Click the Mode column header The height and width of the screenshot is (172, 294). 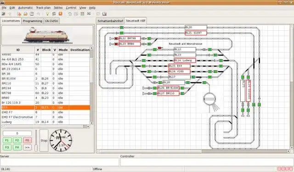[63, 50]
